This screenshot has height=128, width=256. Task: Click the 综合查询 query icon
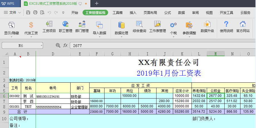139,27
